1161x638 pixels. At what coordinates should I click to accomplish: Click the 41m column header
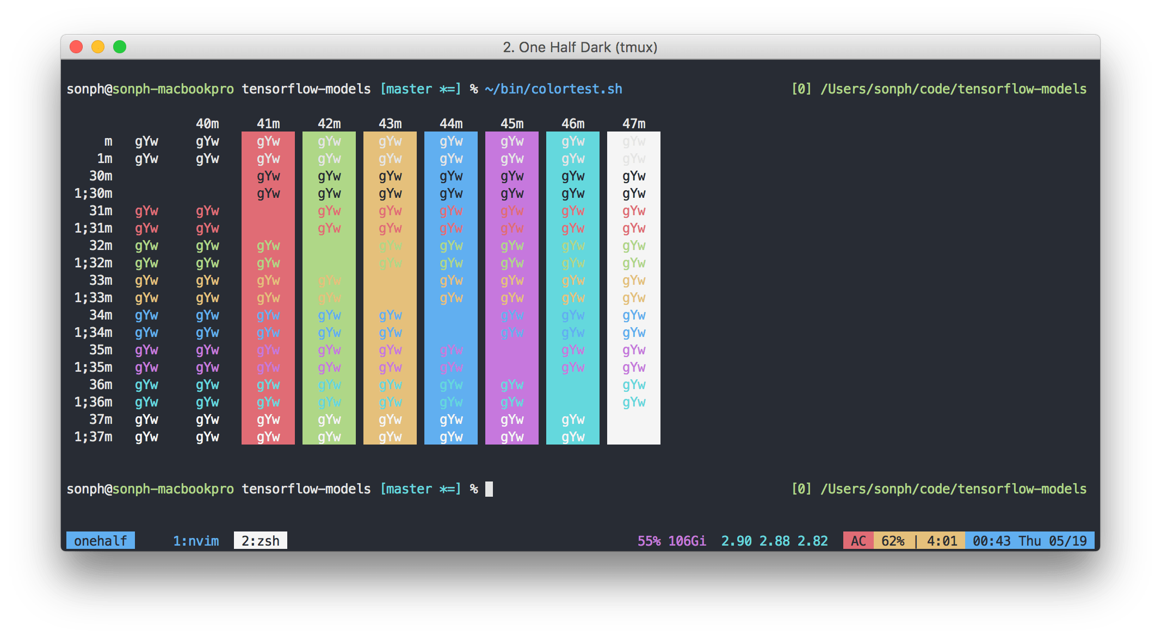pos(268,124)
